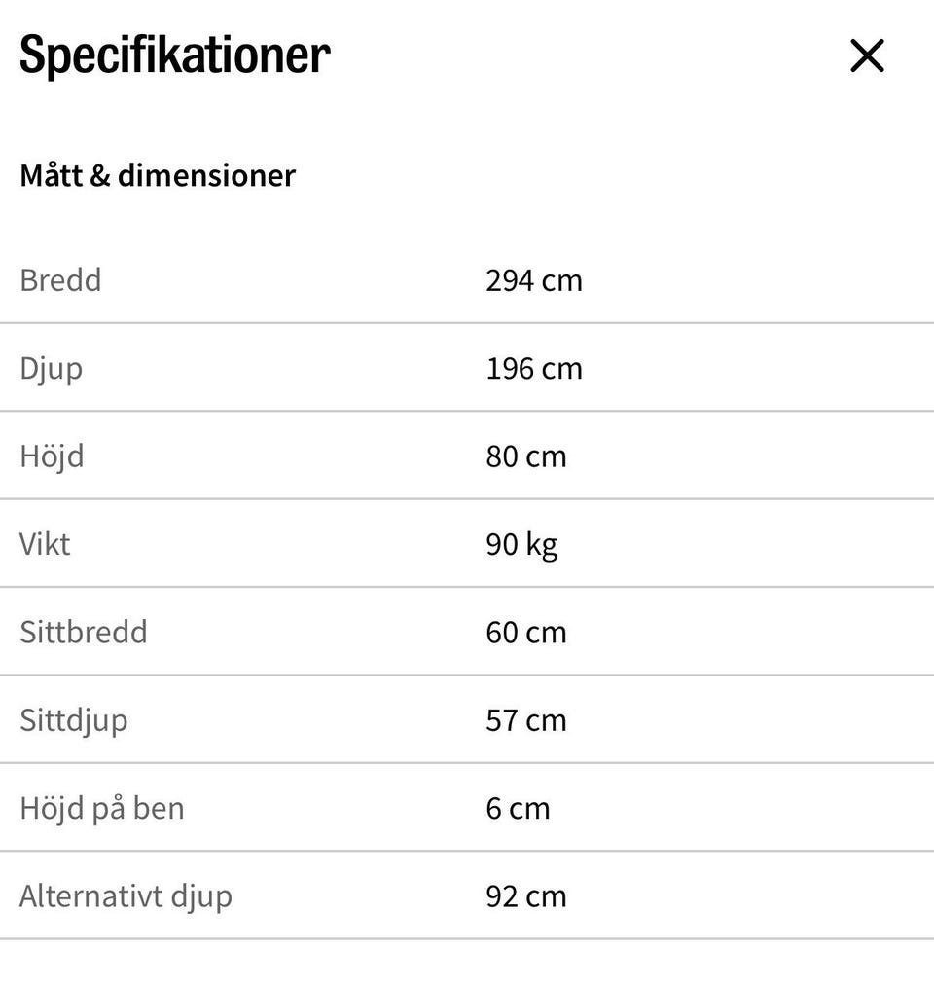934x986 pixels.
Task: Select the Vikt row label
Action: 45,544
